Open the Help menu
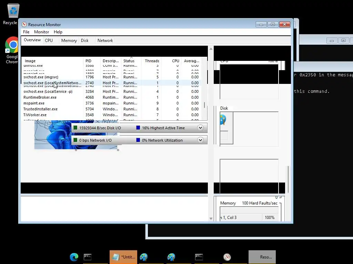The width and height of the screenshot is (353, 264). pos(58,32)
